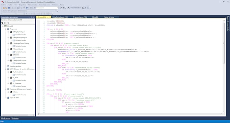Viewport: 230px width, 123px height.
Task: Select P_SensorAlarms program in tree
Action: coord(18,49)
